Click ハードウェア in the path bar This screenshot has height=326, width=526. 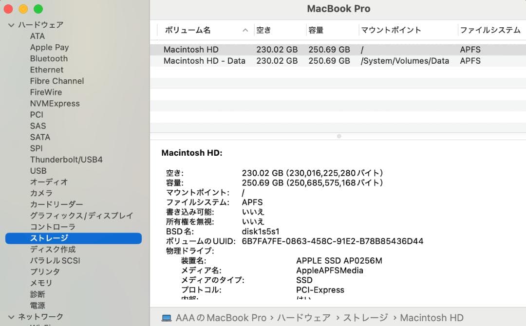point(303,318)
